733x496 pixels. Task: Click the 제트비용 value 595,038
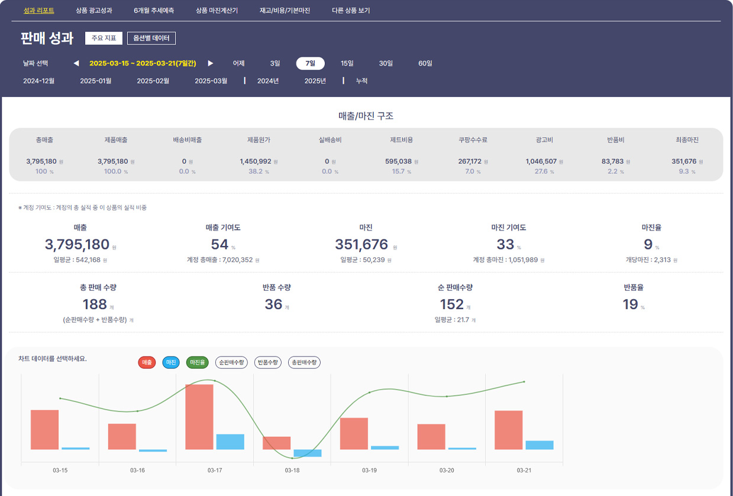398,161
